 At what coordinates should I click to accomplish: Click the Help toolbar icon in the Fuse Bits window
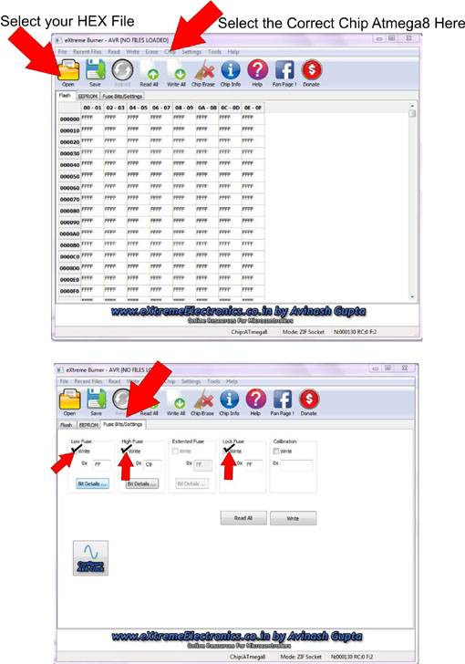tap(255, 402)
